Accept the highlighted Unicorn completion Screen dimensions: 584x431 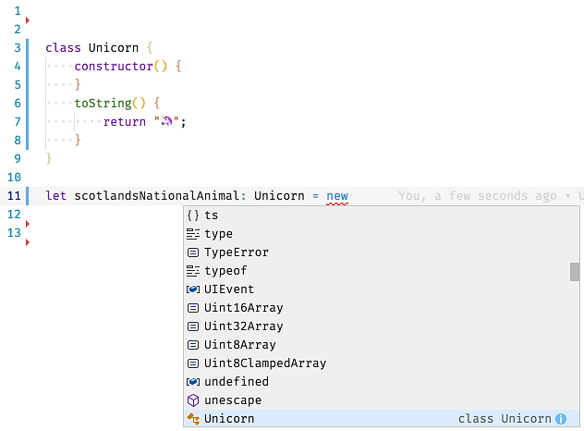click(x=229, y=419)
